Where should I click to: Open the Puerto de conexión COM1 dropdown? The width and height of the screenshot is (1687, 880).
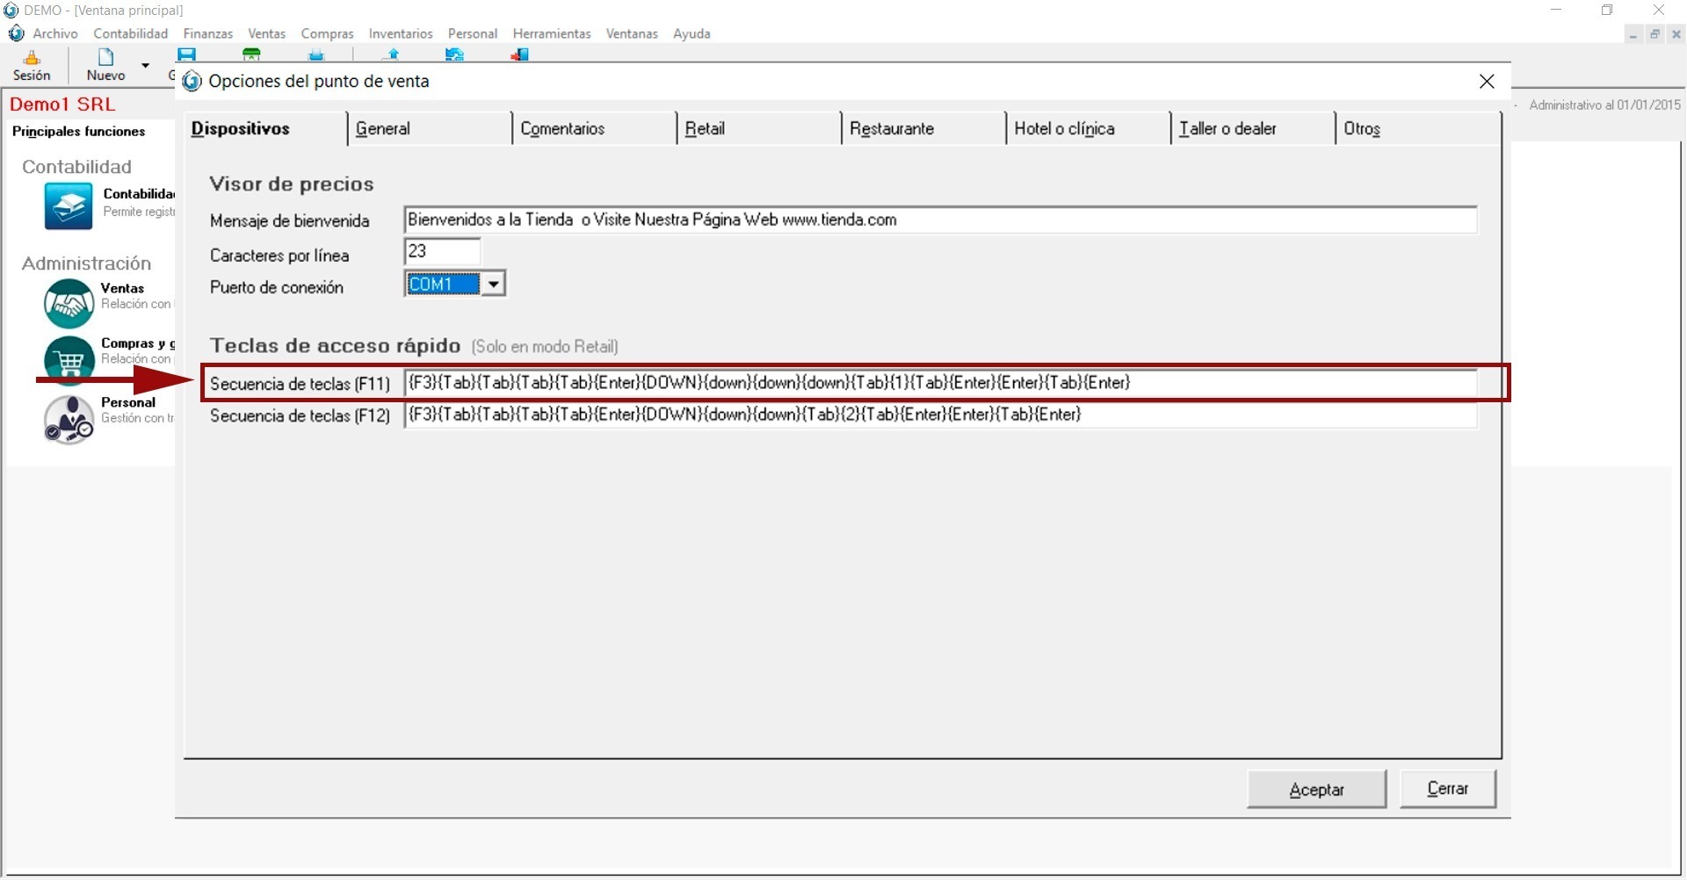click(494, 285)
